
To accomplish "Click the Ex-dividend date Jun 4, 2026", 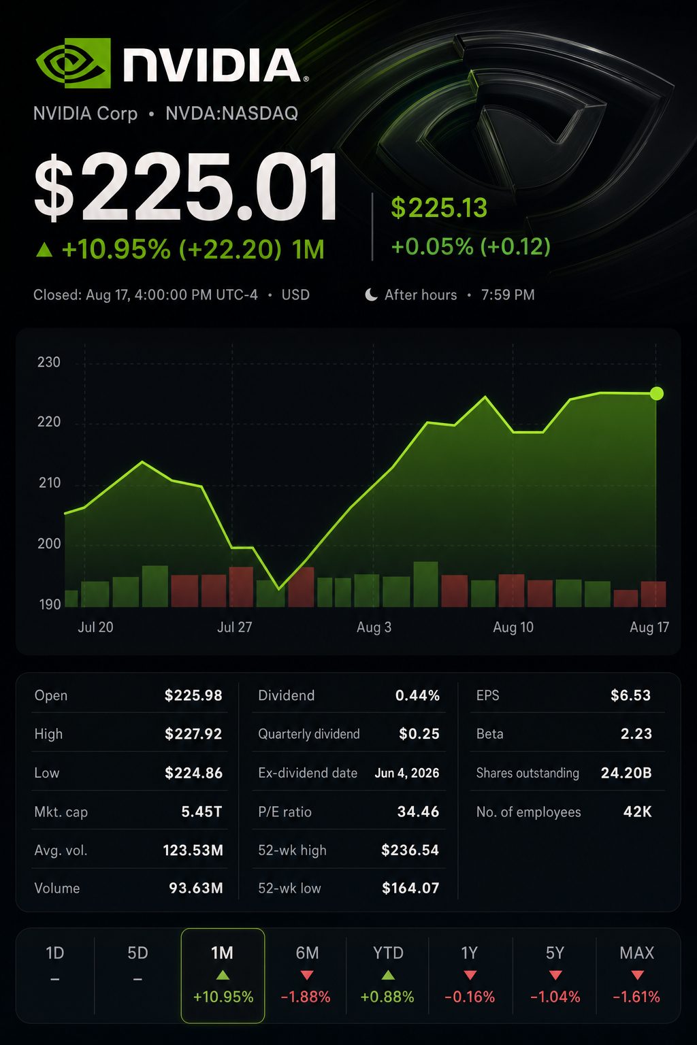I will [407, 773].
